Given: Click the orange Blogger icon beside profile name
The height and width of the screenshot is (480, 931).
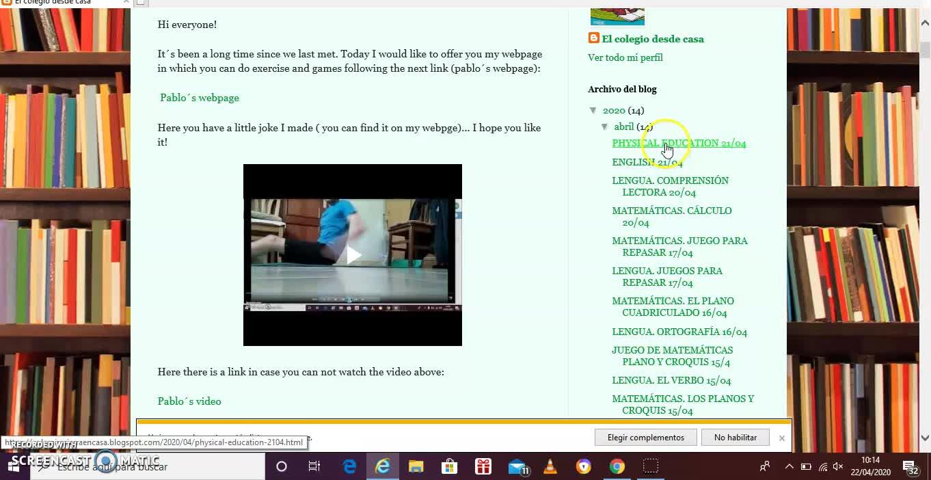Looking at the screenshot, I should pos(593,38).
